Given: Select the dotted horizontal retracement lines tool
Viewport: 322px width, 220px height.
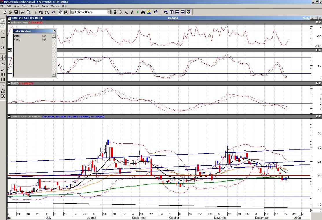Looking at the screenshot, I should click(3, 74).
